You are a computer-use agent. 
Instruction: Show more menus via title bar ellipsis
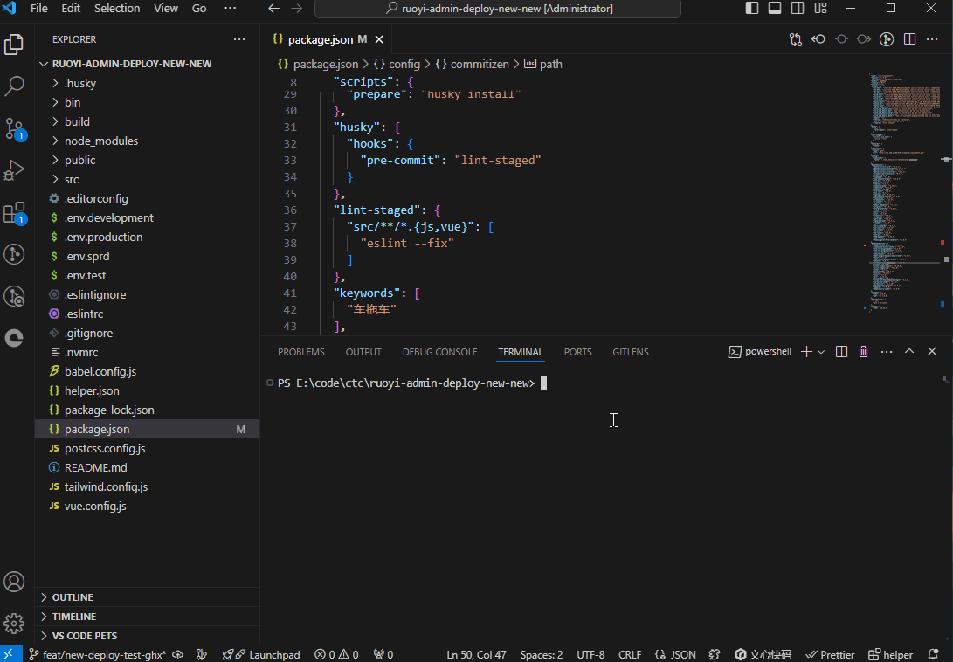pos(231,9)
